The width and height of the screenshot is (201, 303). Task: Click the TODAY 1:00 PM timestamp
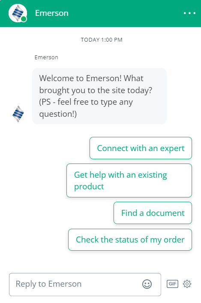click(102, 40)
